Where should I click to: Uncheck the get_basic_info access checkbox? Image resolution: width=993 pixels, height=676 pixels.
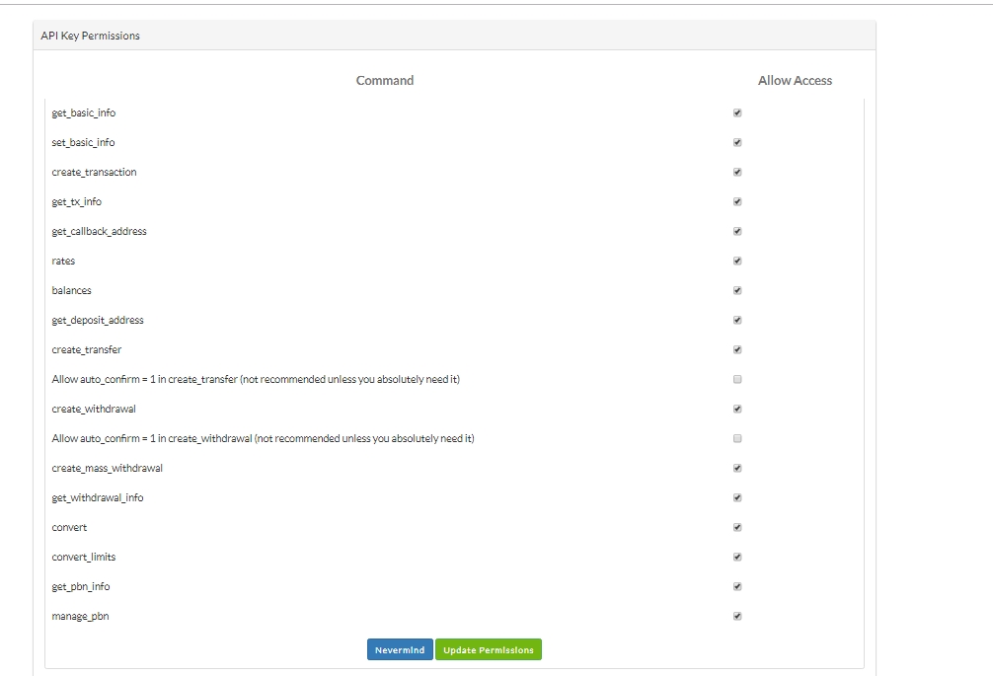737,113
